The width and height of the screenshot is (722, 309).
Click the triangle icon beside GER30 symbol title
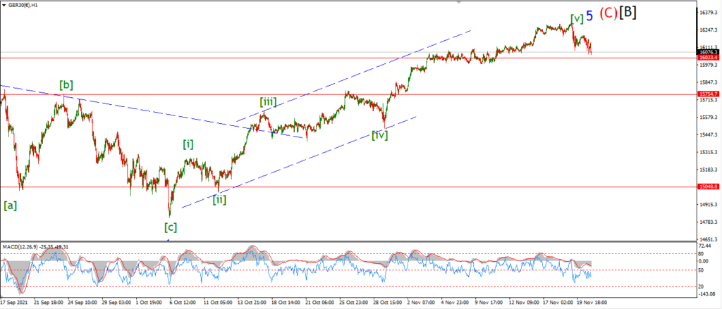(4, 5)
